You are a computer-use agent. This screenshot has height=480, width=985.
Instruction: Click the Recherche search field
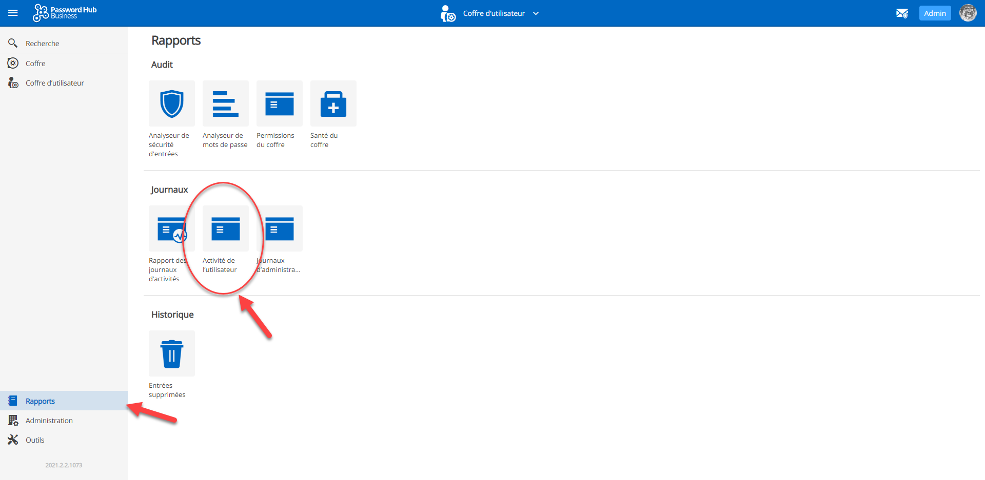coord(43,44)
